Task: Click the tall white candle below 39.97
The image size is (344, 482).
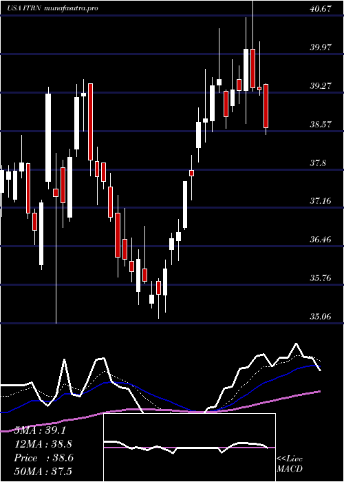Action: [x=246, y=70]
